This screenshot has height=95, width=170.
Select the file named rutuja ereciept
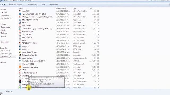click(x=27, y=58)
